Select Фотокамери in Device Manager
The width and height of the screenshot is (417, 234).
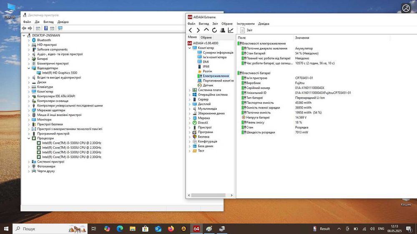46,166
